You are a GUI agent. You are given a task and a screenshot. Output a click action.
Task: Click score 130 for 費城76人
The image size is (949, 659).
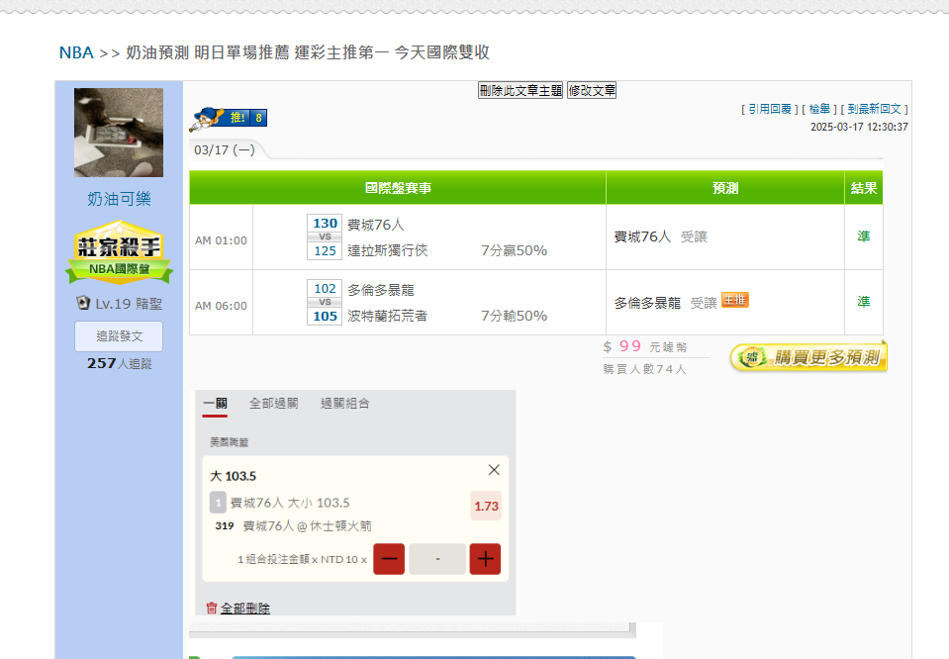(325, 224)
